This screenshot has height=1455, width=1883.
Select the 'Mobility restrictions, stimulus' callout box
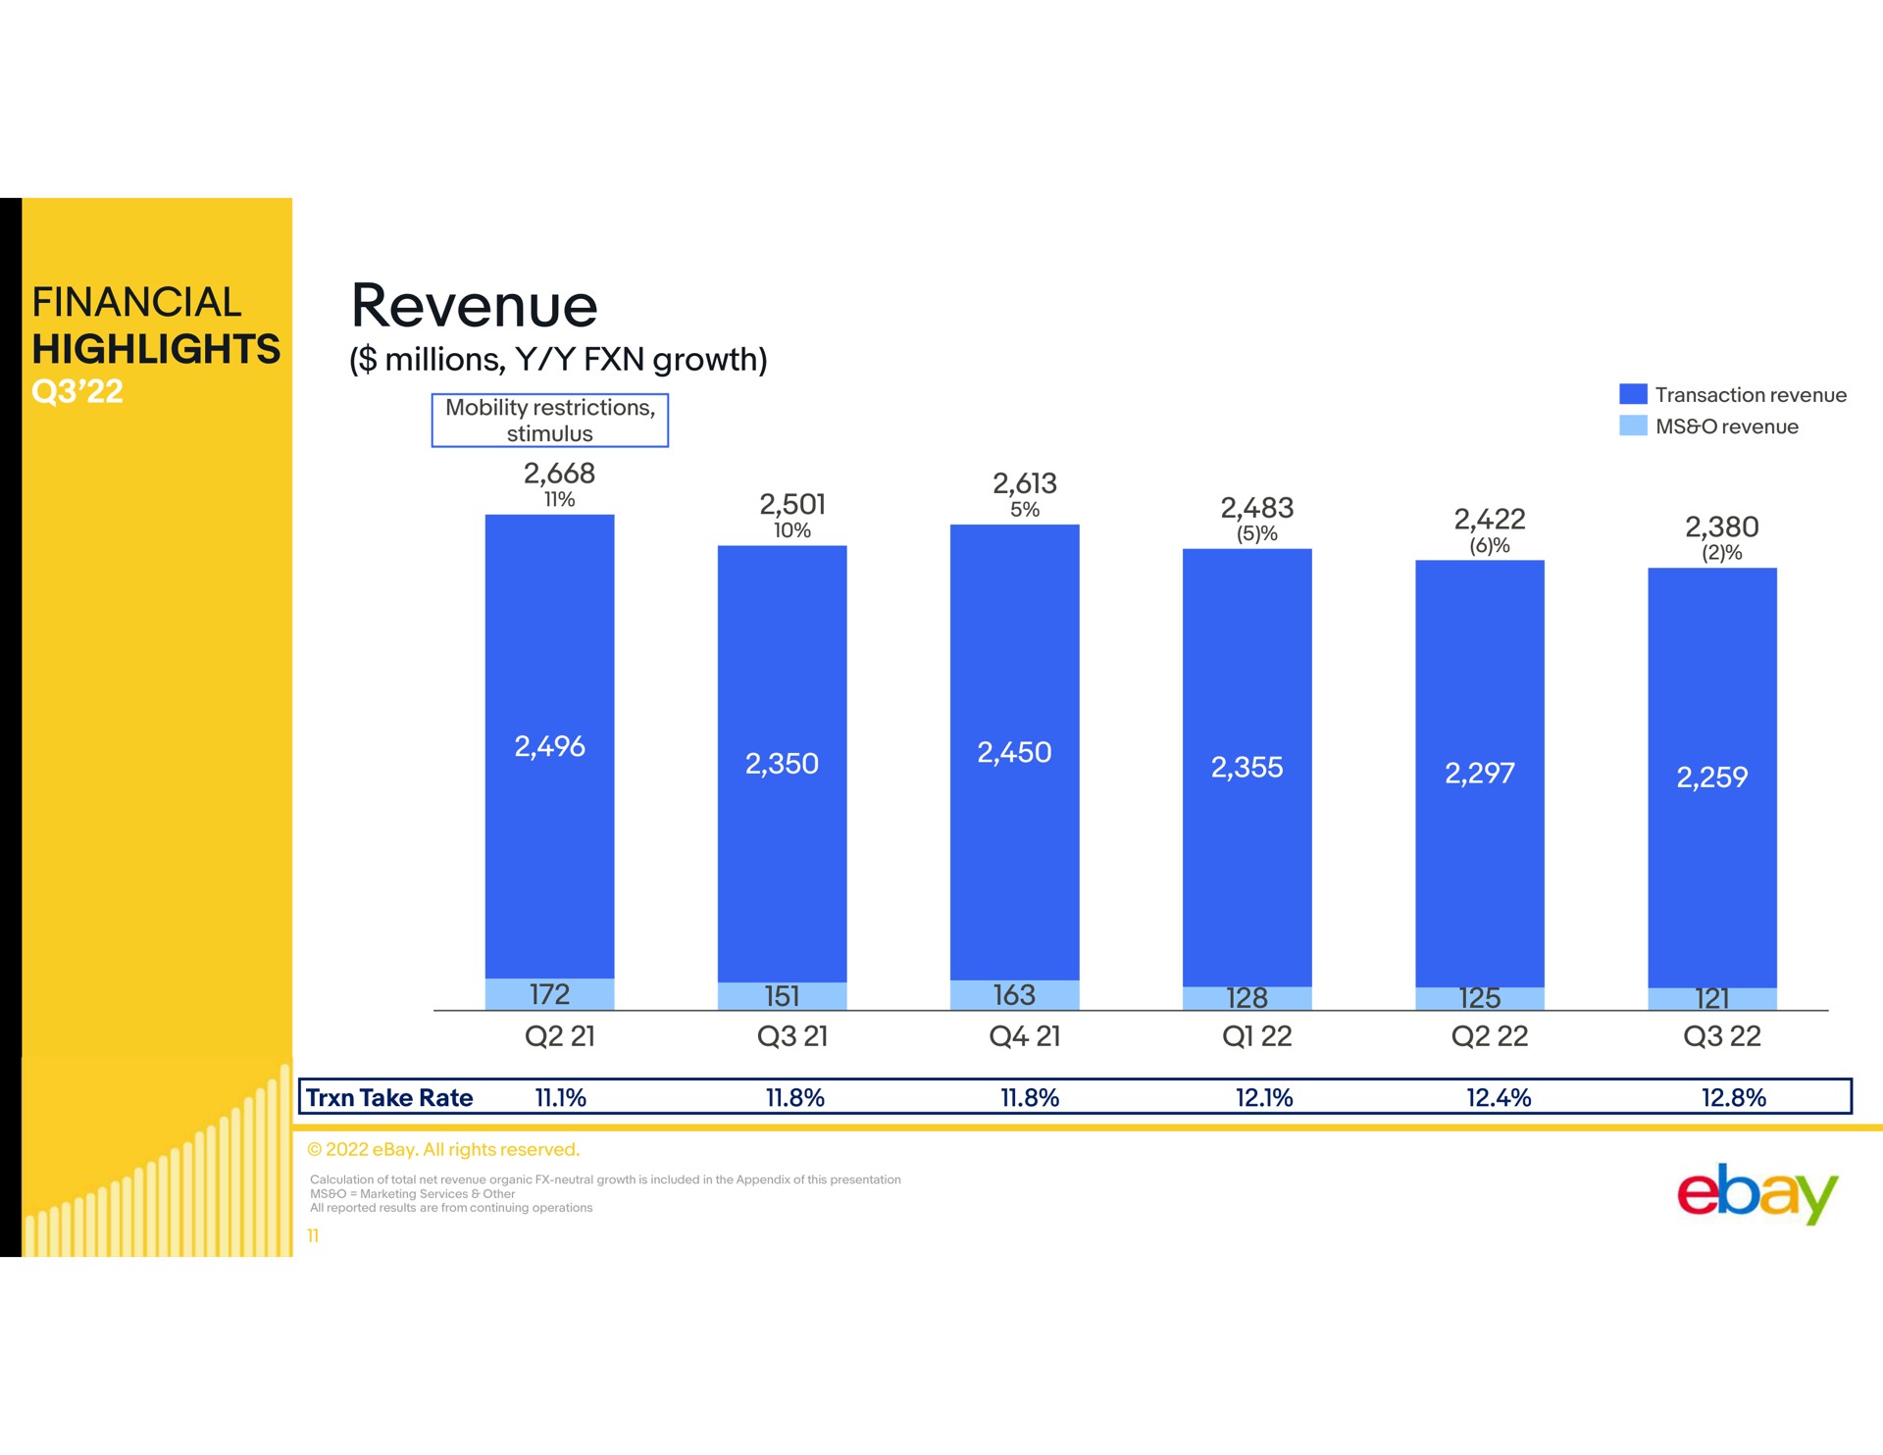click(550, 421)
